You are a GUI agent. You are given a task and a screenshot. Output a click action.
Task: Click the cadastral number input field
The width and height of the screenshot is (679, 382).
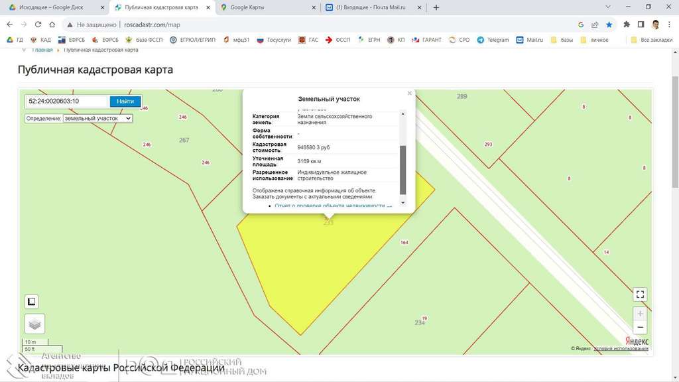pyautogui.click(x=66, y=101)
